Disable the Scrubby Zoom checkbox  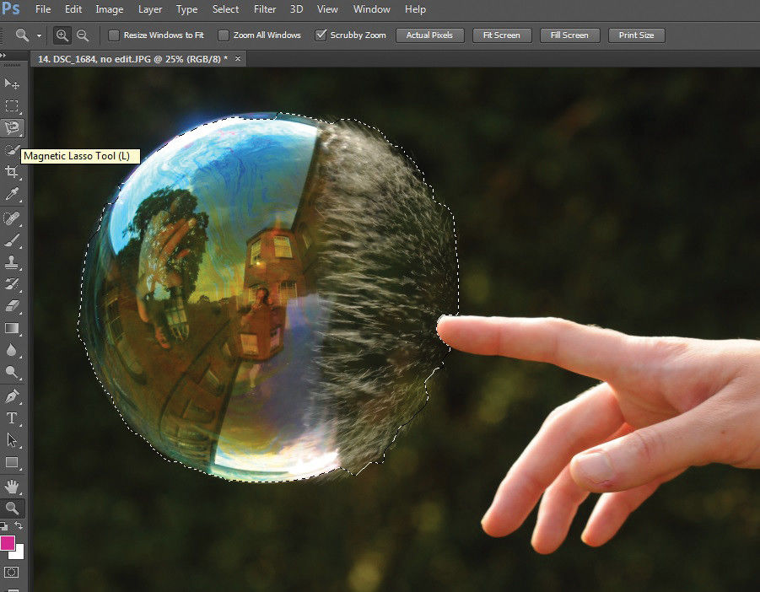click(x=321, y=35)
